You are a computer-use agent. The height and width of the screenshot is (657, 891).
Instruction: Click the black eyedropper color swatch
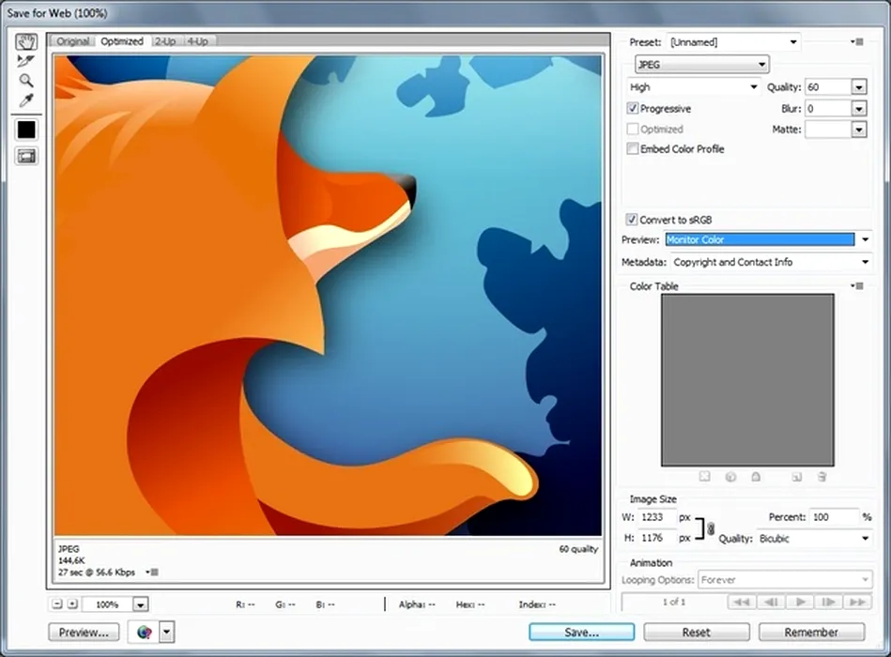click(x=26, y=130)
